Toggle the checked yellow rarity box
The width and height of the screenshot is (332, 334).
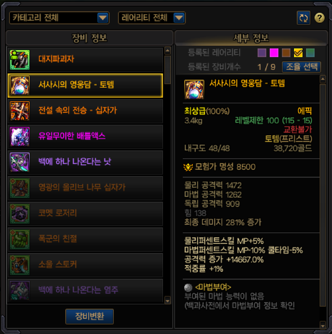pos(298,53)
